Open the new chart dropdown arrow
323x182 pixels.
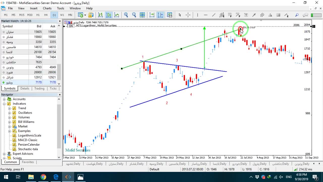(85, 15)
